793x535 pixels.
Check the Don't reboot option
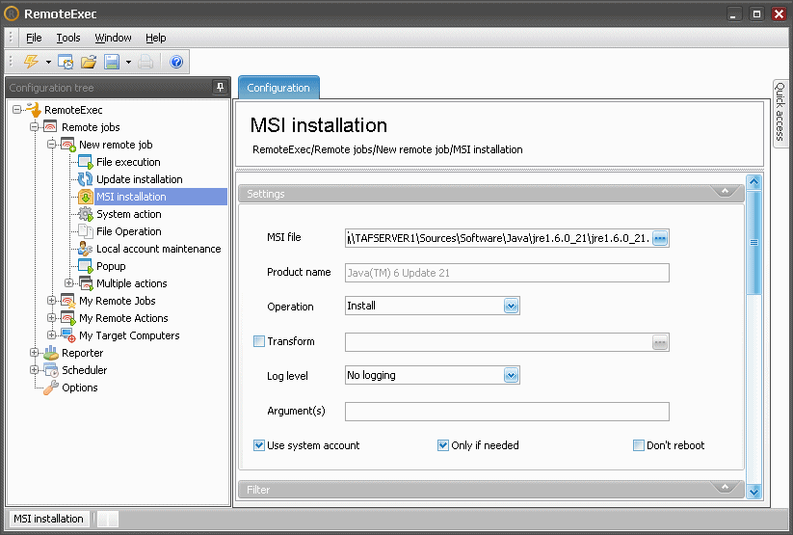click(x=639, y=445)
